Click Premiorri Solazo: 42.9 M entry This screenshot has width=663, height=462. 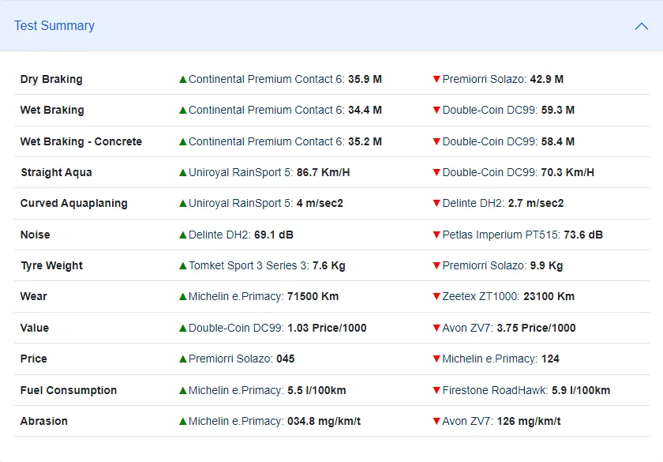(503, 79)
